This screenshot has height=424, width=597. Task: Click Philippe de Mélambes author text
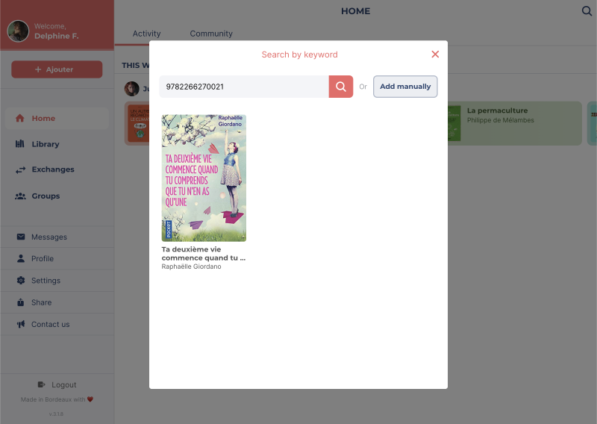pos(500,120)
